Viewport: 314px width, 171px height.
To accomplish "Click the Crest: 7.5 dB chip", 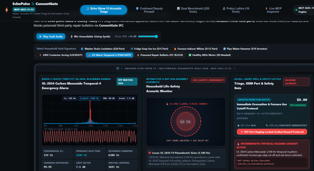I will [126, 98].
